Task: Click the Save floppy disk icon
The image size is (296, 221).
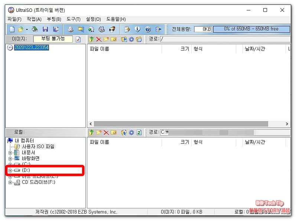Action: (x=45, y=29)
